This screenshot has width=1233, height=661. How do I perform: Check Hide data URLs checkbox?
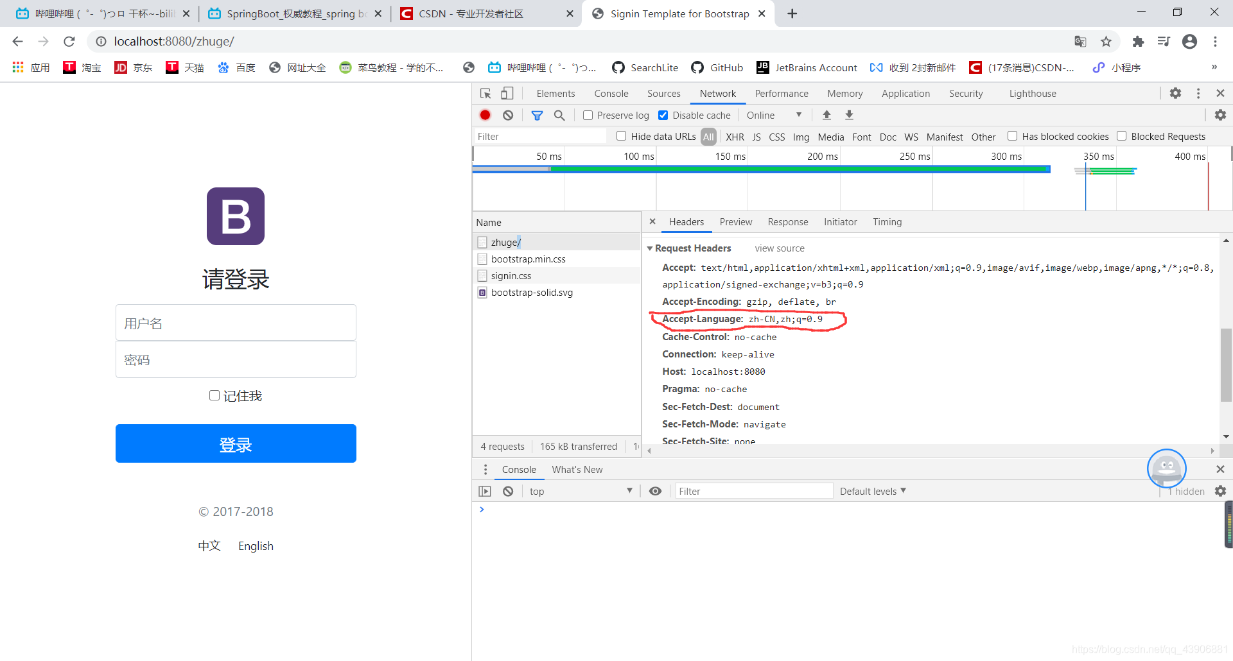621,136
